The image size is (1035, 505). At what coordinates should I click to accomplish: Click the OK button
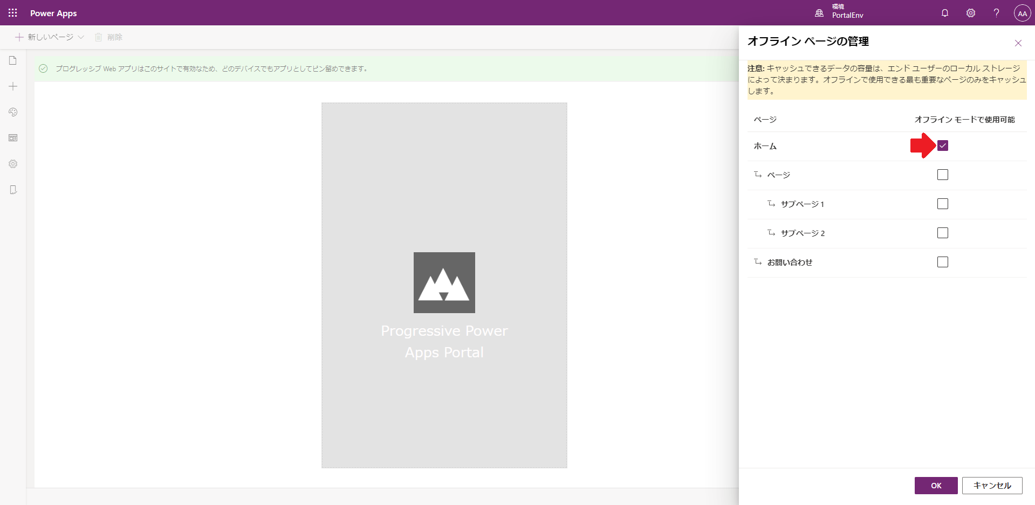click(x=936, y=486)
